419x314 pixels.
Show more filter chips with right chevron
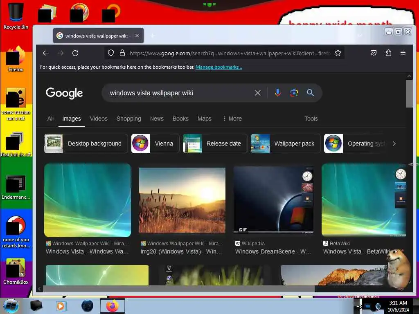(x=394, y=144)
